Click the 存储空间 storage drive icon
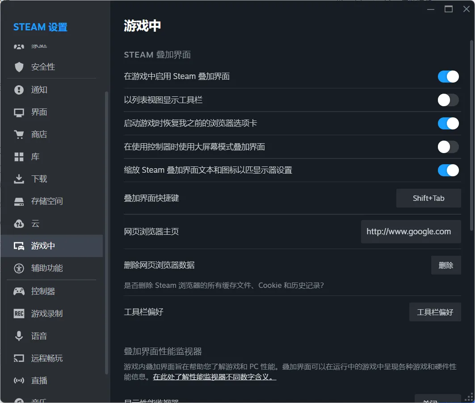Image resolution: width=475 pixels, height=403 pixels. [x=18, y=201]
